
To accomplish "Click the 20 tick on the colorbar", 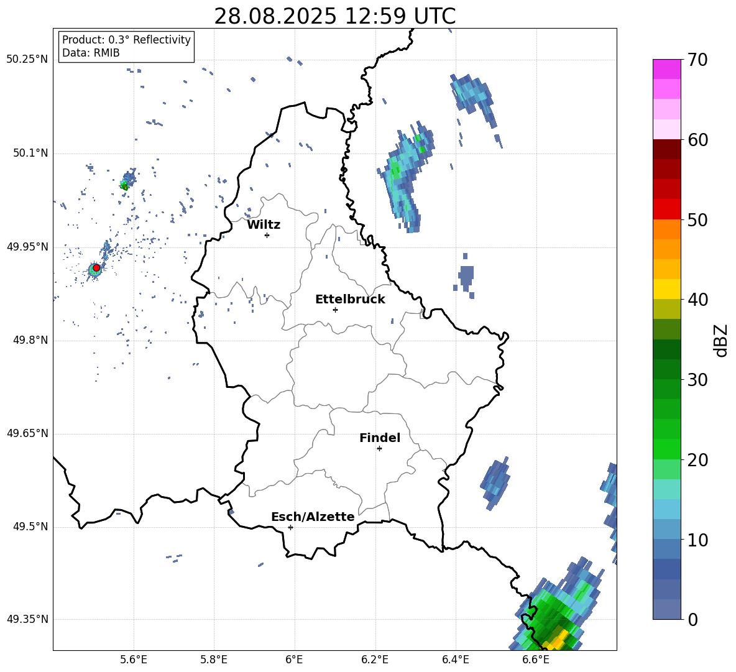I will (697, 460).
